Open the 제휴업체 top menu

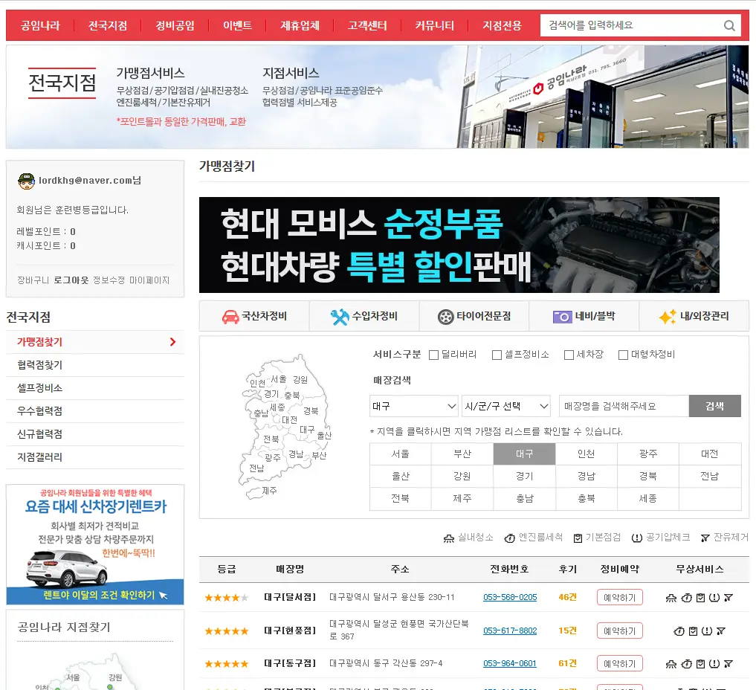[300, 25]
